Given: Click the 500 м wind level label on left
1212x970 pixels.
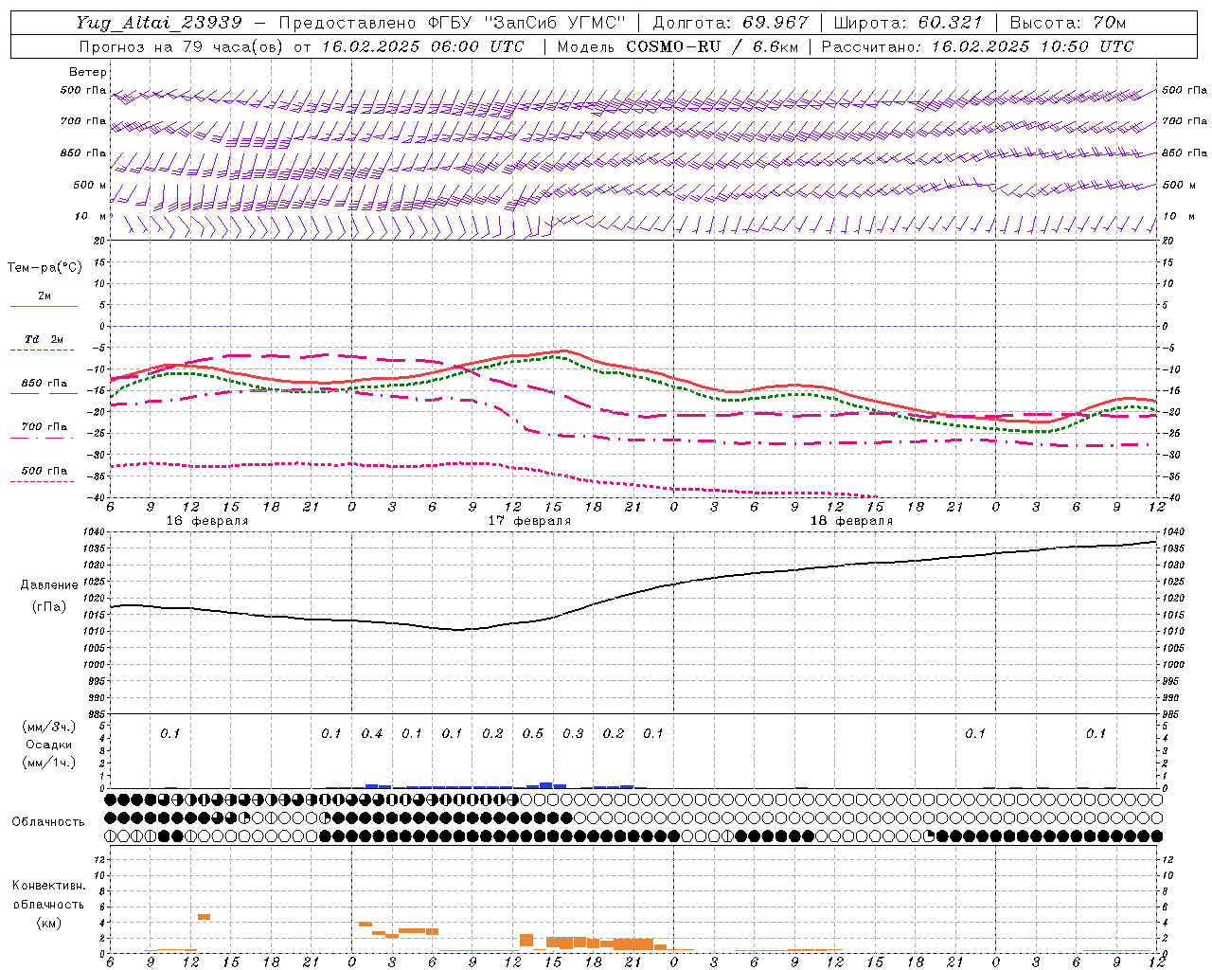Looking at the screenshot, I should [x=89, y=185].
